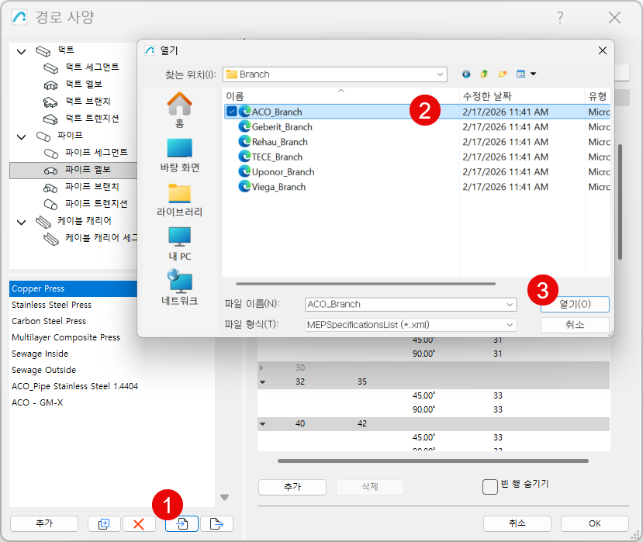Sort files by 수정한 날짜 column header

coord(522,96)
